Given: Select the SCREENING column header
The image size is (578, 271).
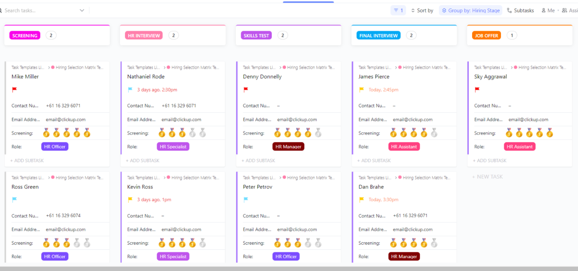Looking at the screenshot, I should click(x=24, y=35).
